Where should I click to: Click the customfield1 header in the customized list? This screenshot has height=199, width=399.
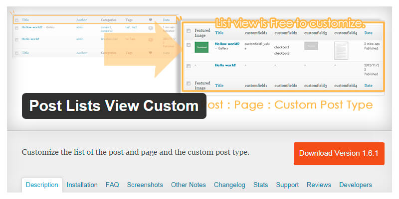pyautogui.click(x=256, y=33)
